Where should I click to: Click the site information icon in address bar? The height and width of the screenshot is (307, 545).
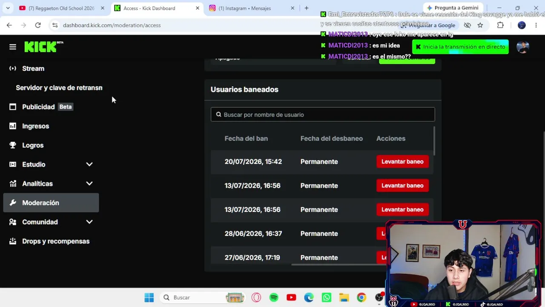tap(55, 25)
